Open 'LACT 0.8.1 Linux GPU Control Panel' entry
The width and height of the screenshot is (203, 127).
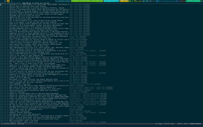pos(39,85)
